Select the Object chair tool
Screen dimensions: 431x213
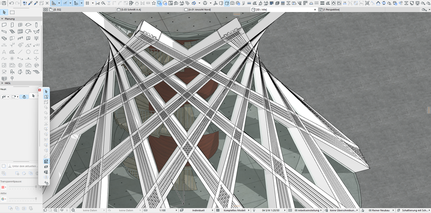[12, 72]
